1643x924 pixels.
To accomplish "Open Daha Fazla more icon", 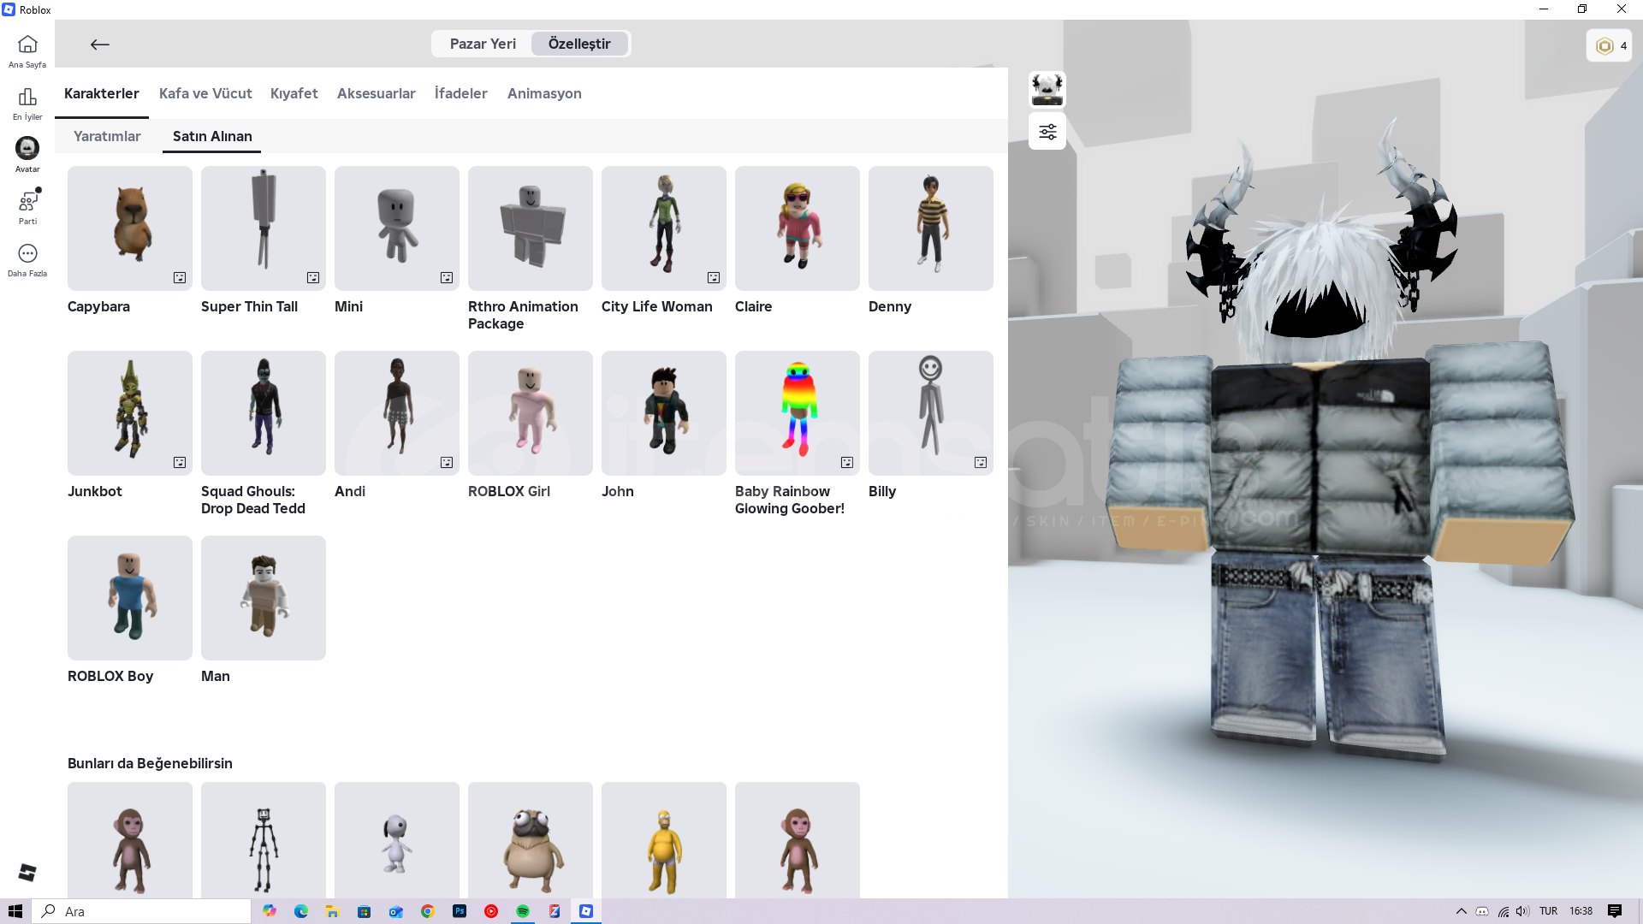I will click(27, 254).
